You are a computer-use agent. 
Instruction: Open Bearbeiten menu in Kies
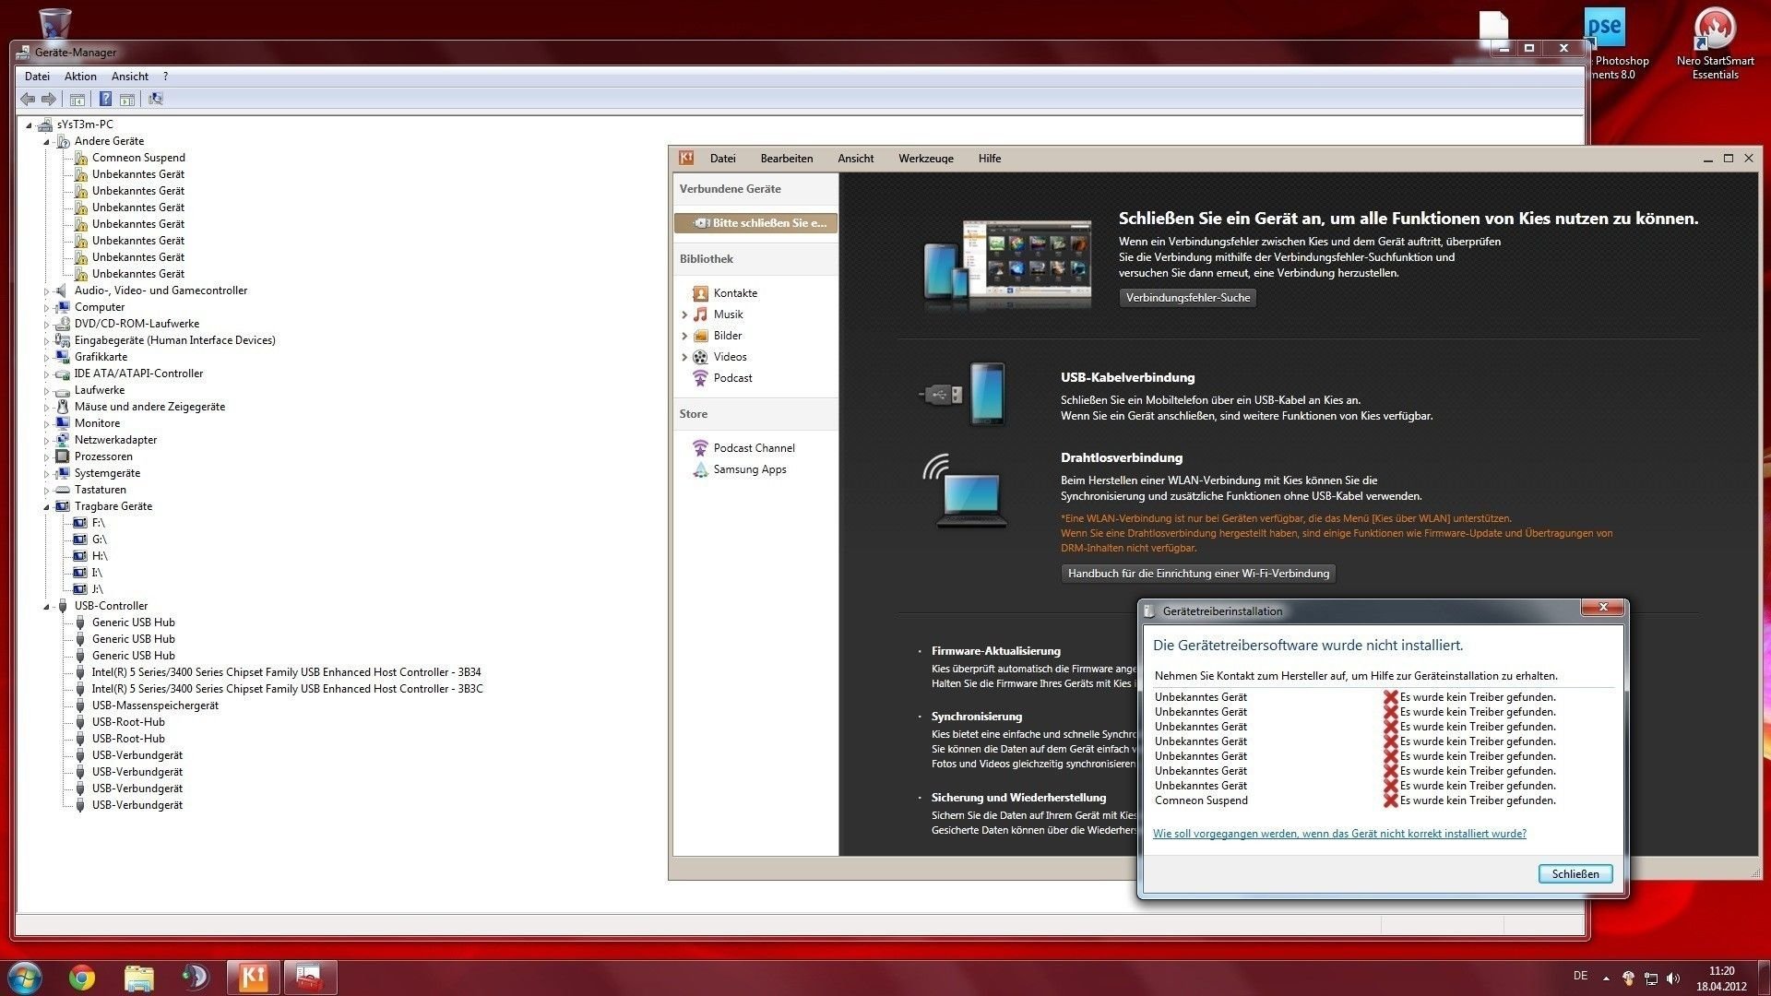(x=787, y=159)
